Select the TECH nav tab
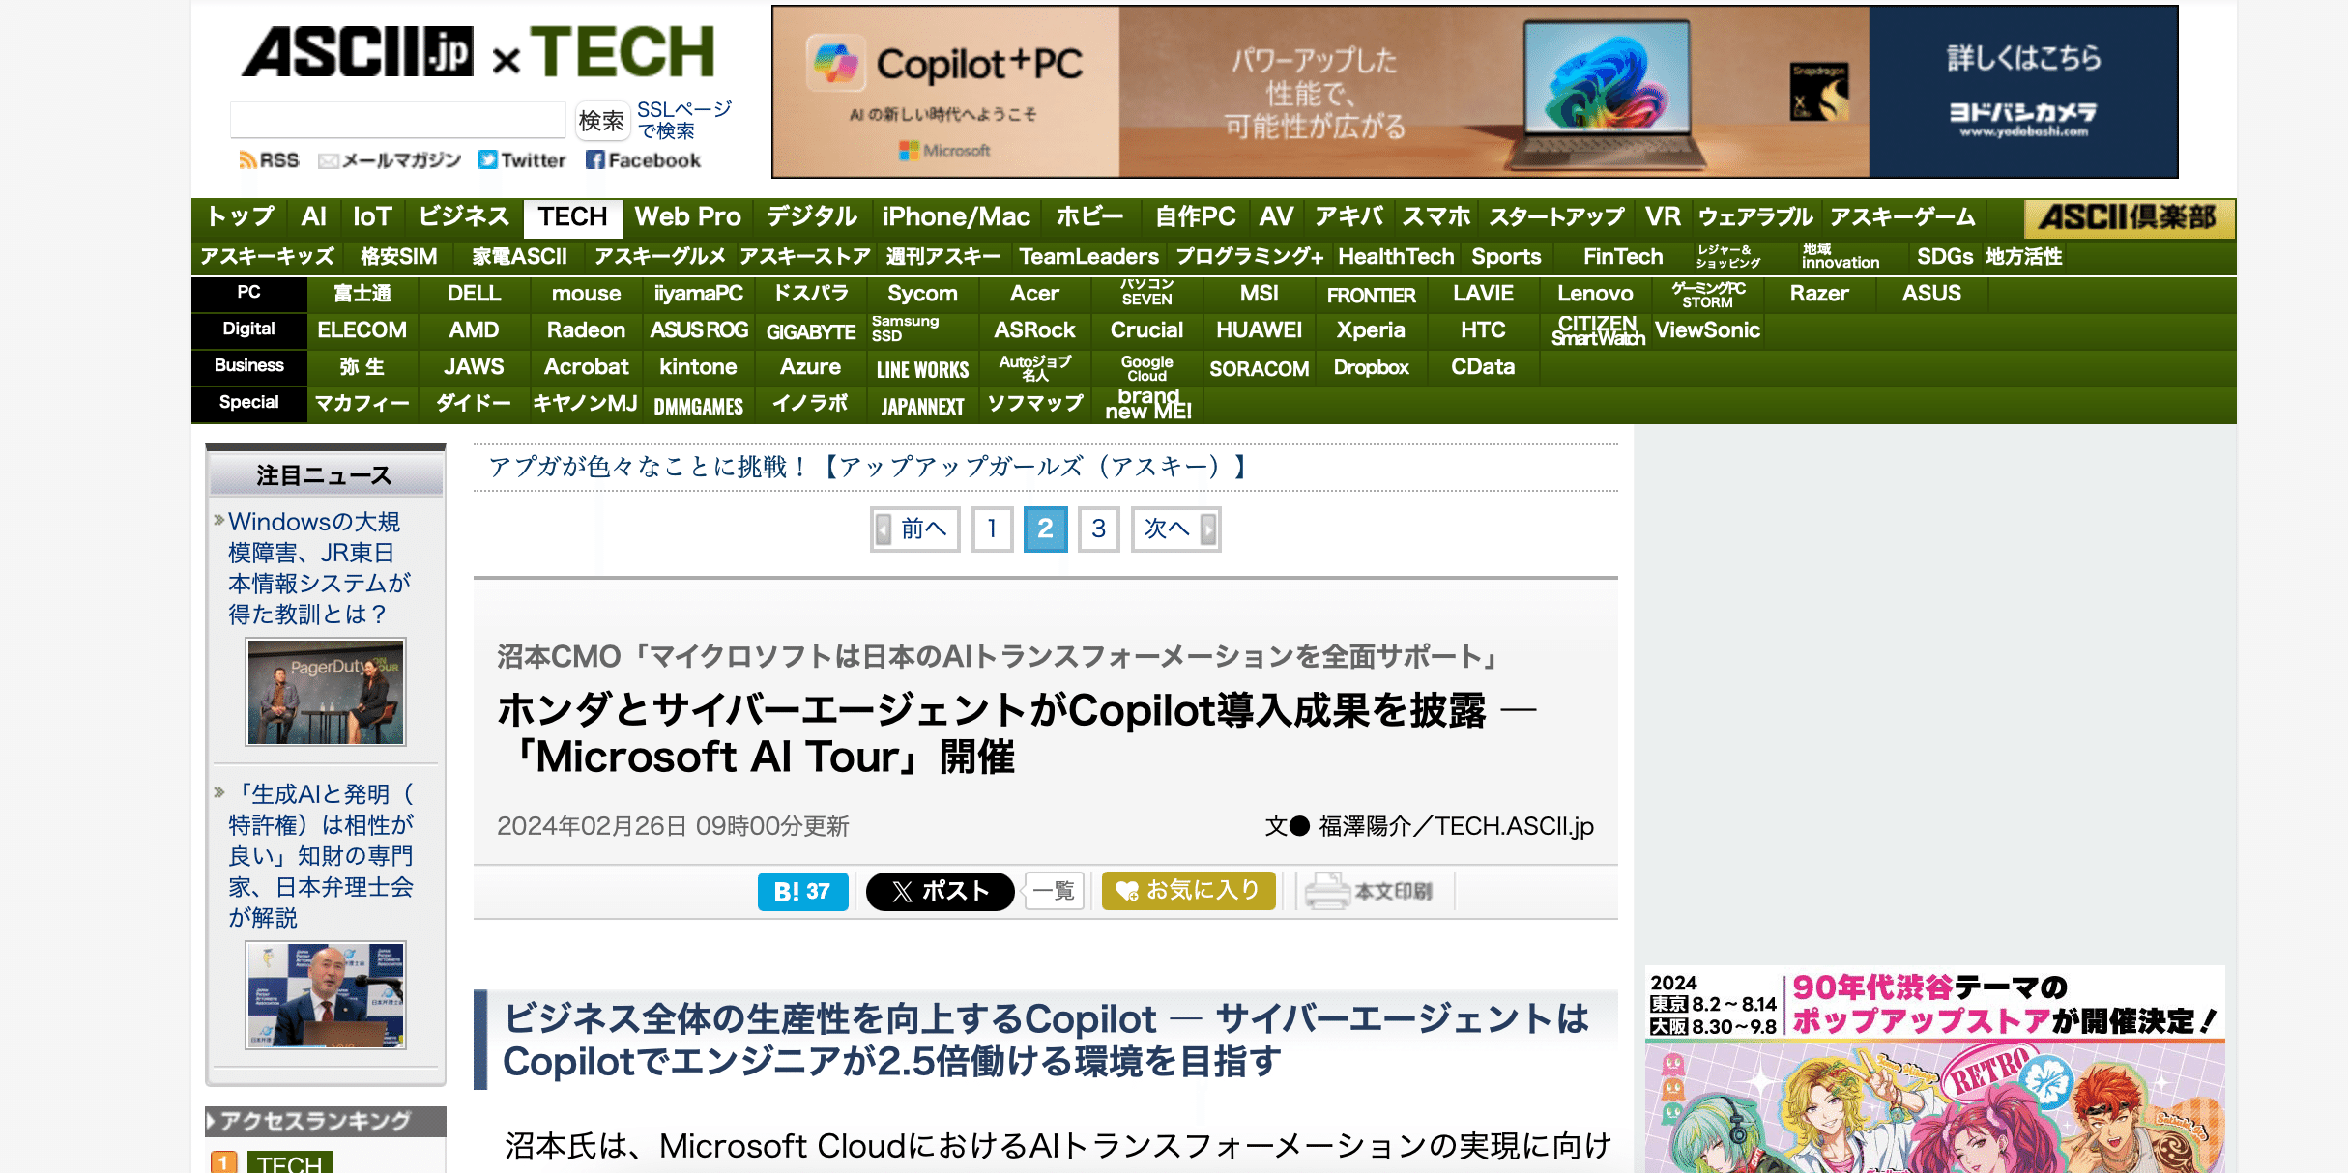 573,216
